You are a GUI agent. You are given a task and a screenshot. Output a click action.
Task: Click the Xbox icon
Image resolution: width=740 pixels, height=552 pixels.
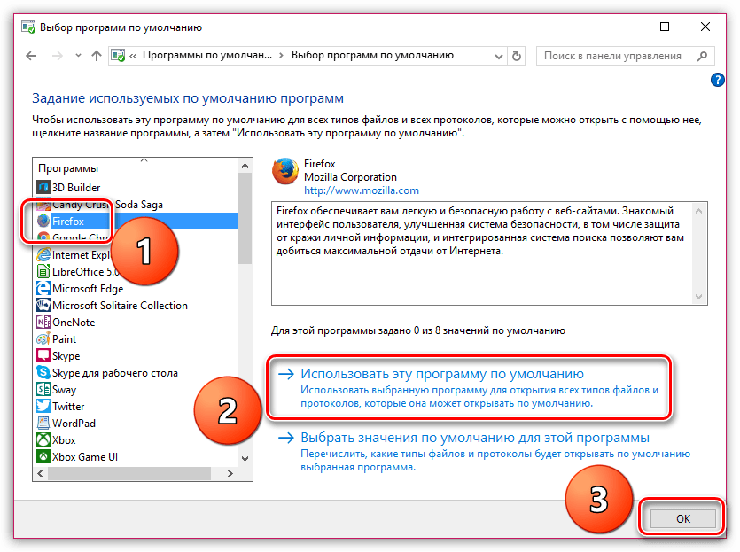[43, 440]
